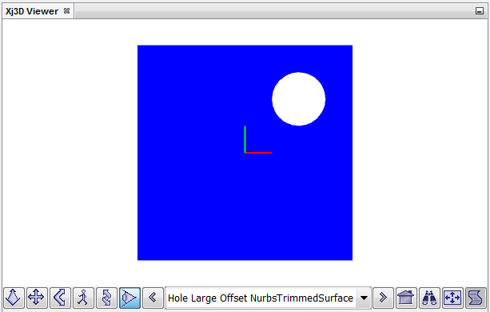Screen dimensions: 490x312
Task: Open the viewpoint list dropdown arrow
Action: coord(364,298)
